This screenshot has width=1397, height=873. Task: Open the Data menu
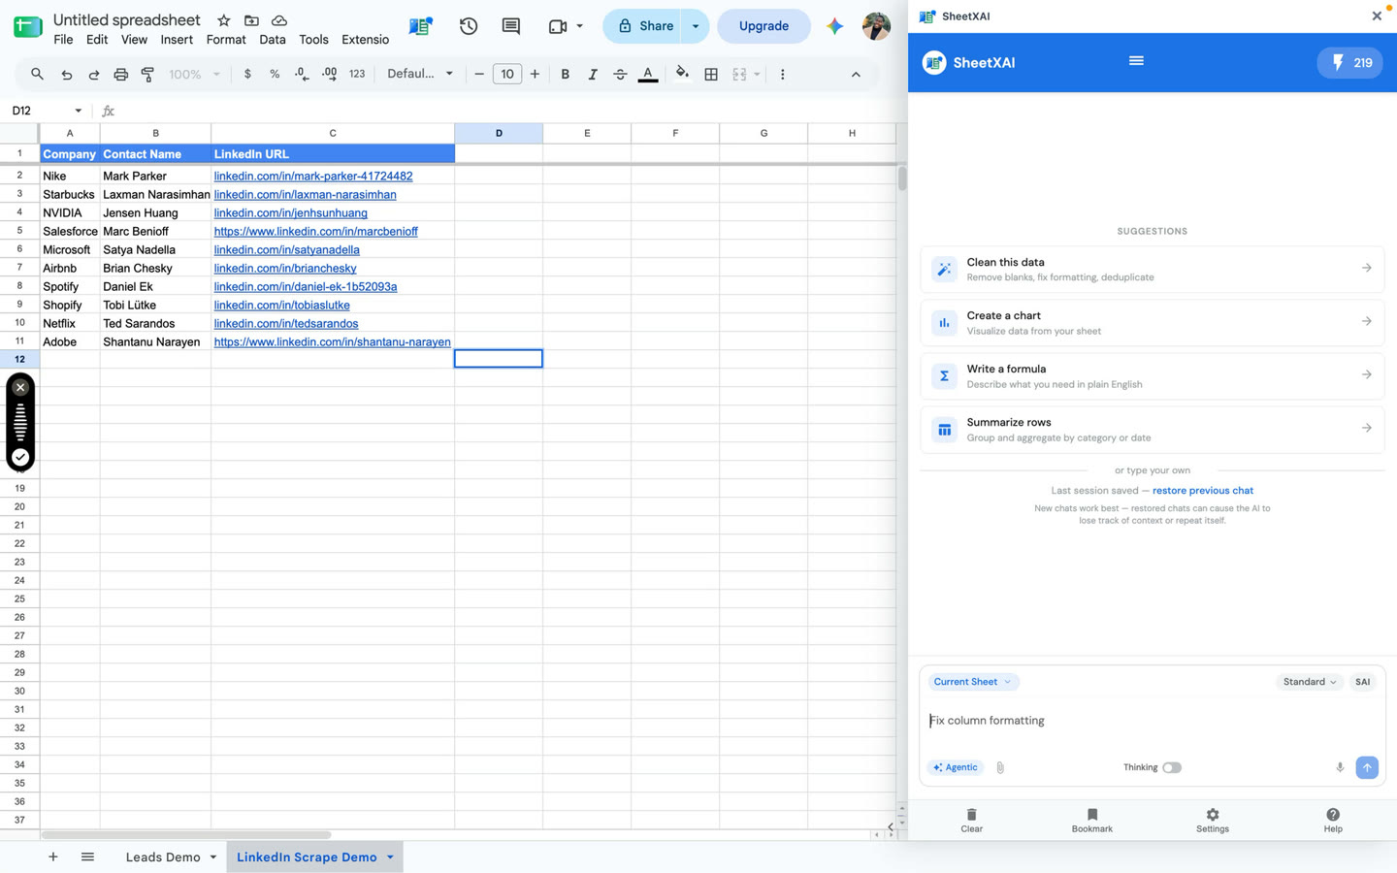point(273,40)
